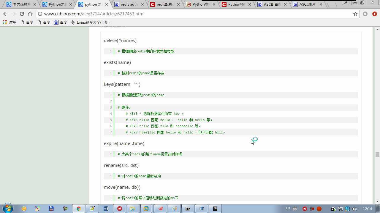
Task: Open the 百度 bookmark with the paw icon
Action: click(x=60, y=22)
